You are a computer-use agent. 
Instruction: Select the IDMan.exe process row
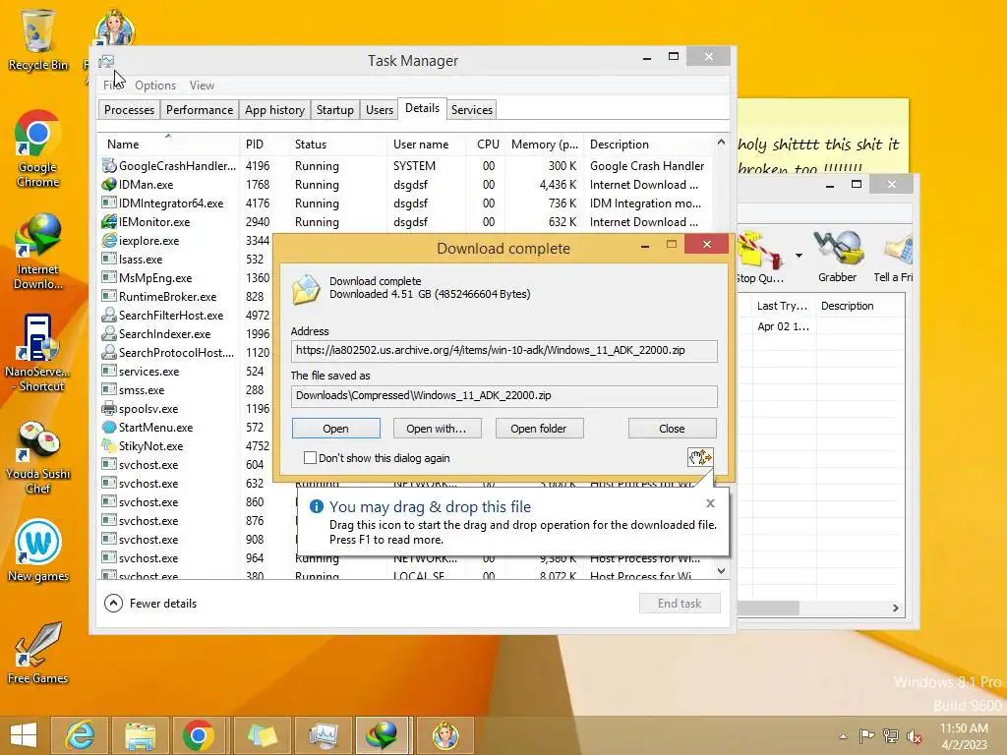406,185
